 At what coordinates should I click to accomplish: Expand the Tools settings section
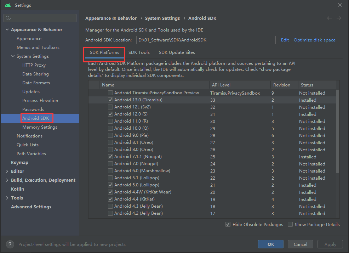pyautogui.click(x=7, y=198)
